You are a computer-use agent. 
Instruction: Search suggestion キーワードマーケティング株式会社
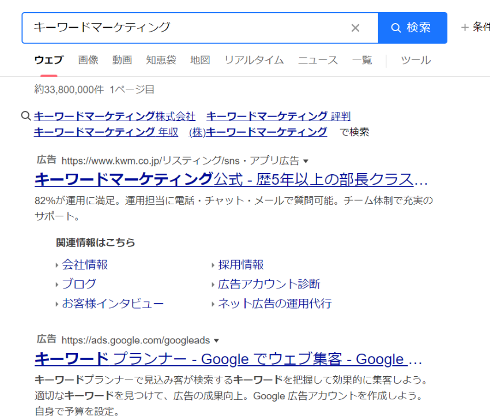(x=115, y=116)
